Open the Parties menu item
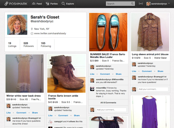Screen dimensions: 174x128 [52, 4]
